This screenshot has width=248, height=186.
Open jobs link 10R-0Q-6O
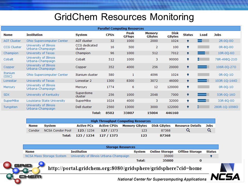(226, 53)
